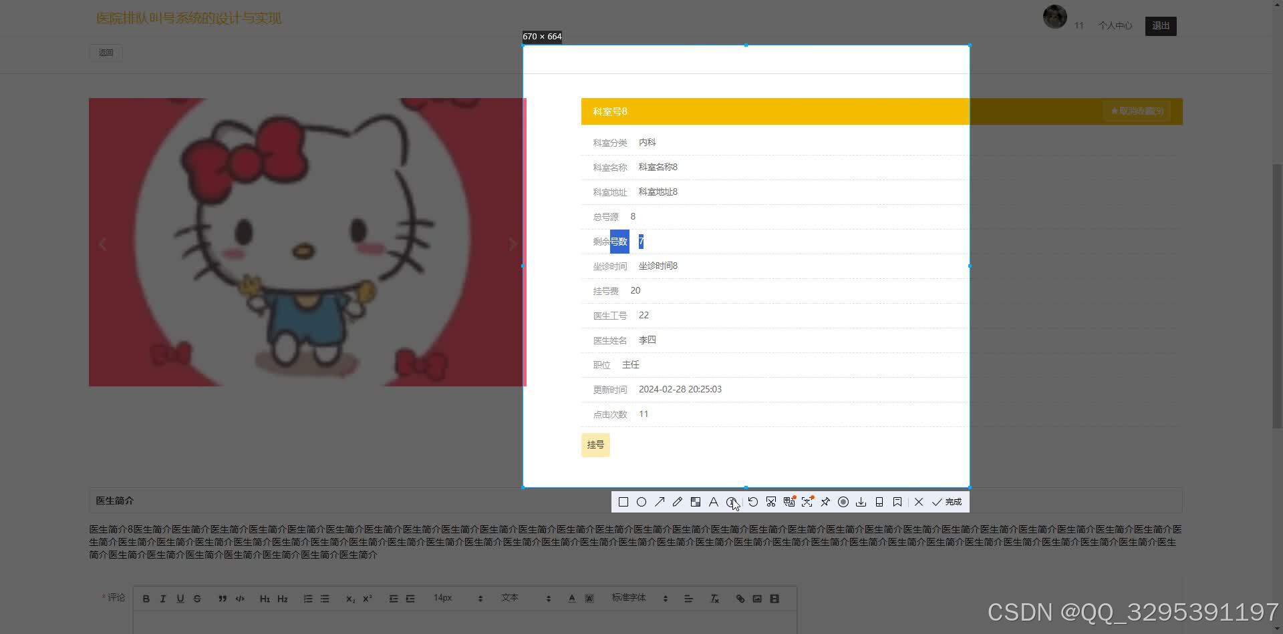The image size is (1283, 634).
Task: Click the Hello Kitty carousel image
Action: [x=307, y=242]
